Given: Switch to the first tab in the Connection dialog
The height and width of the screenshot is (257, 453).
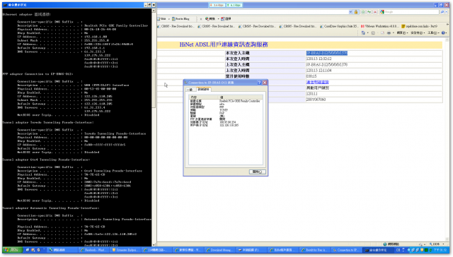Looking at the screenshot, I should pos(190,90).
